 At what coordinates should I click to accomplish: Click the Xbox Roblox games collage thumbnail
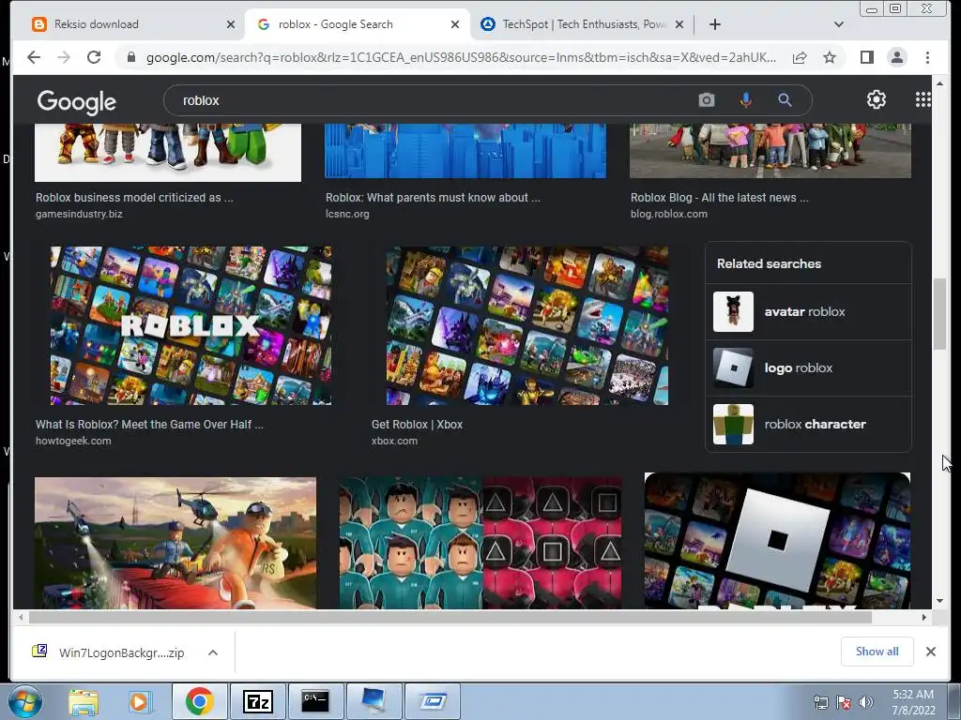point(527,325)
